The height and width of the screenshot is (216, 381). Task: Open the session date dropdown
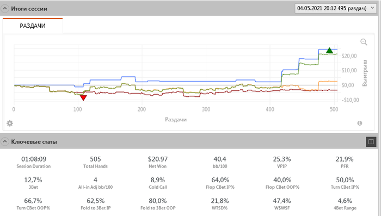tap(335, 8)
